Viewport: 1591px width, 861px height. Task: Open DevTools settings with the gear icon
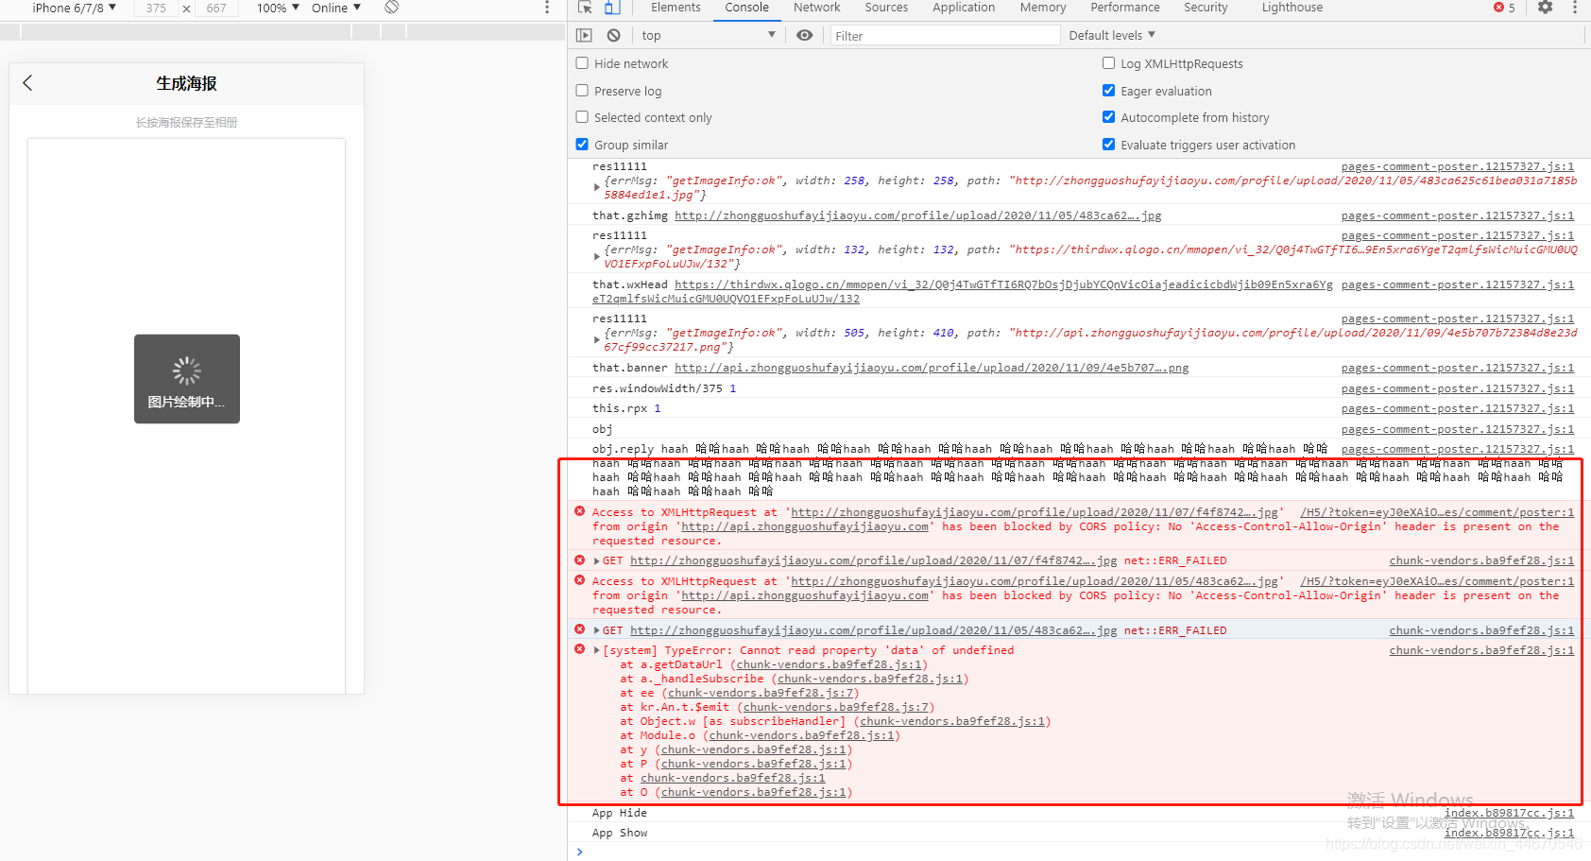[x=1546, y=8]
